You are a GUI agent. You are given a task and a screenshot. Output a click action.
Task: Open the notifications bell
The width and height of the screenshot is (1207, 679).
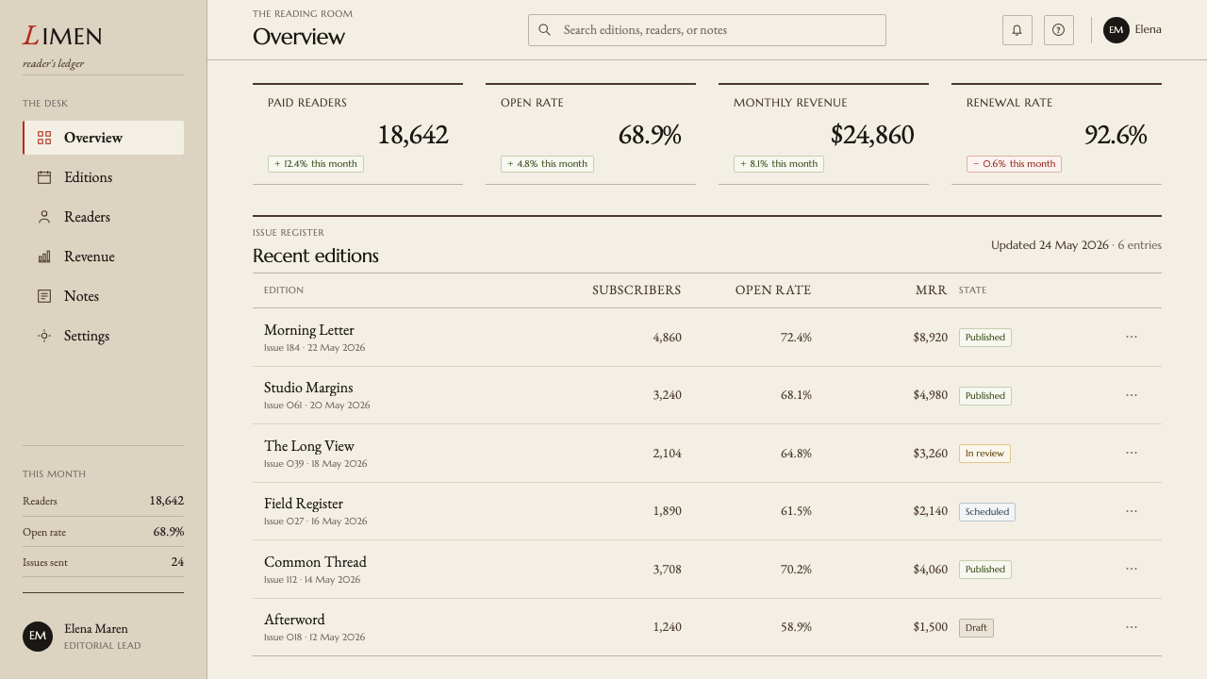1017,30
